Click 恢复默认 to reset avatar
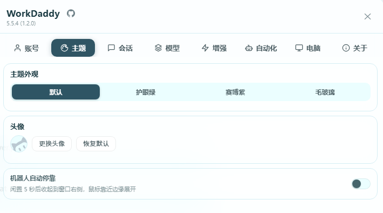Screen dimensions: 383x213 coord(96,144)
